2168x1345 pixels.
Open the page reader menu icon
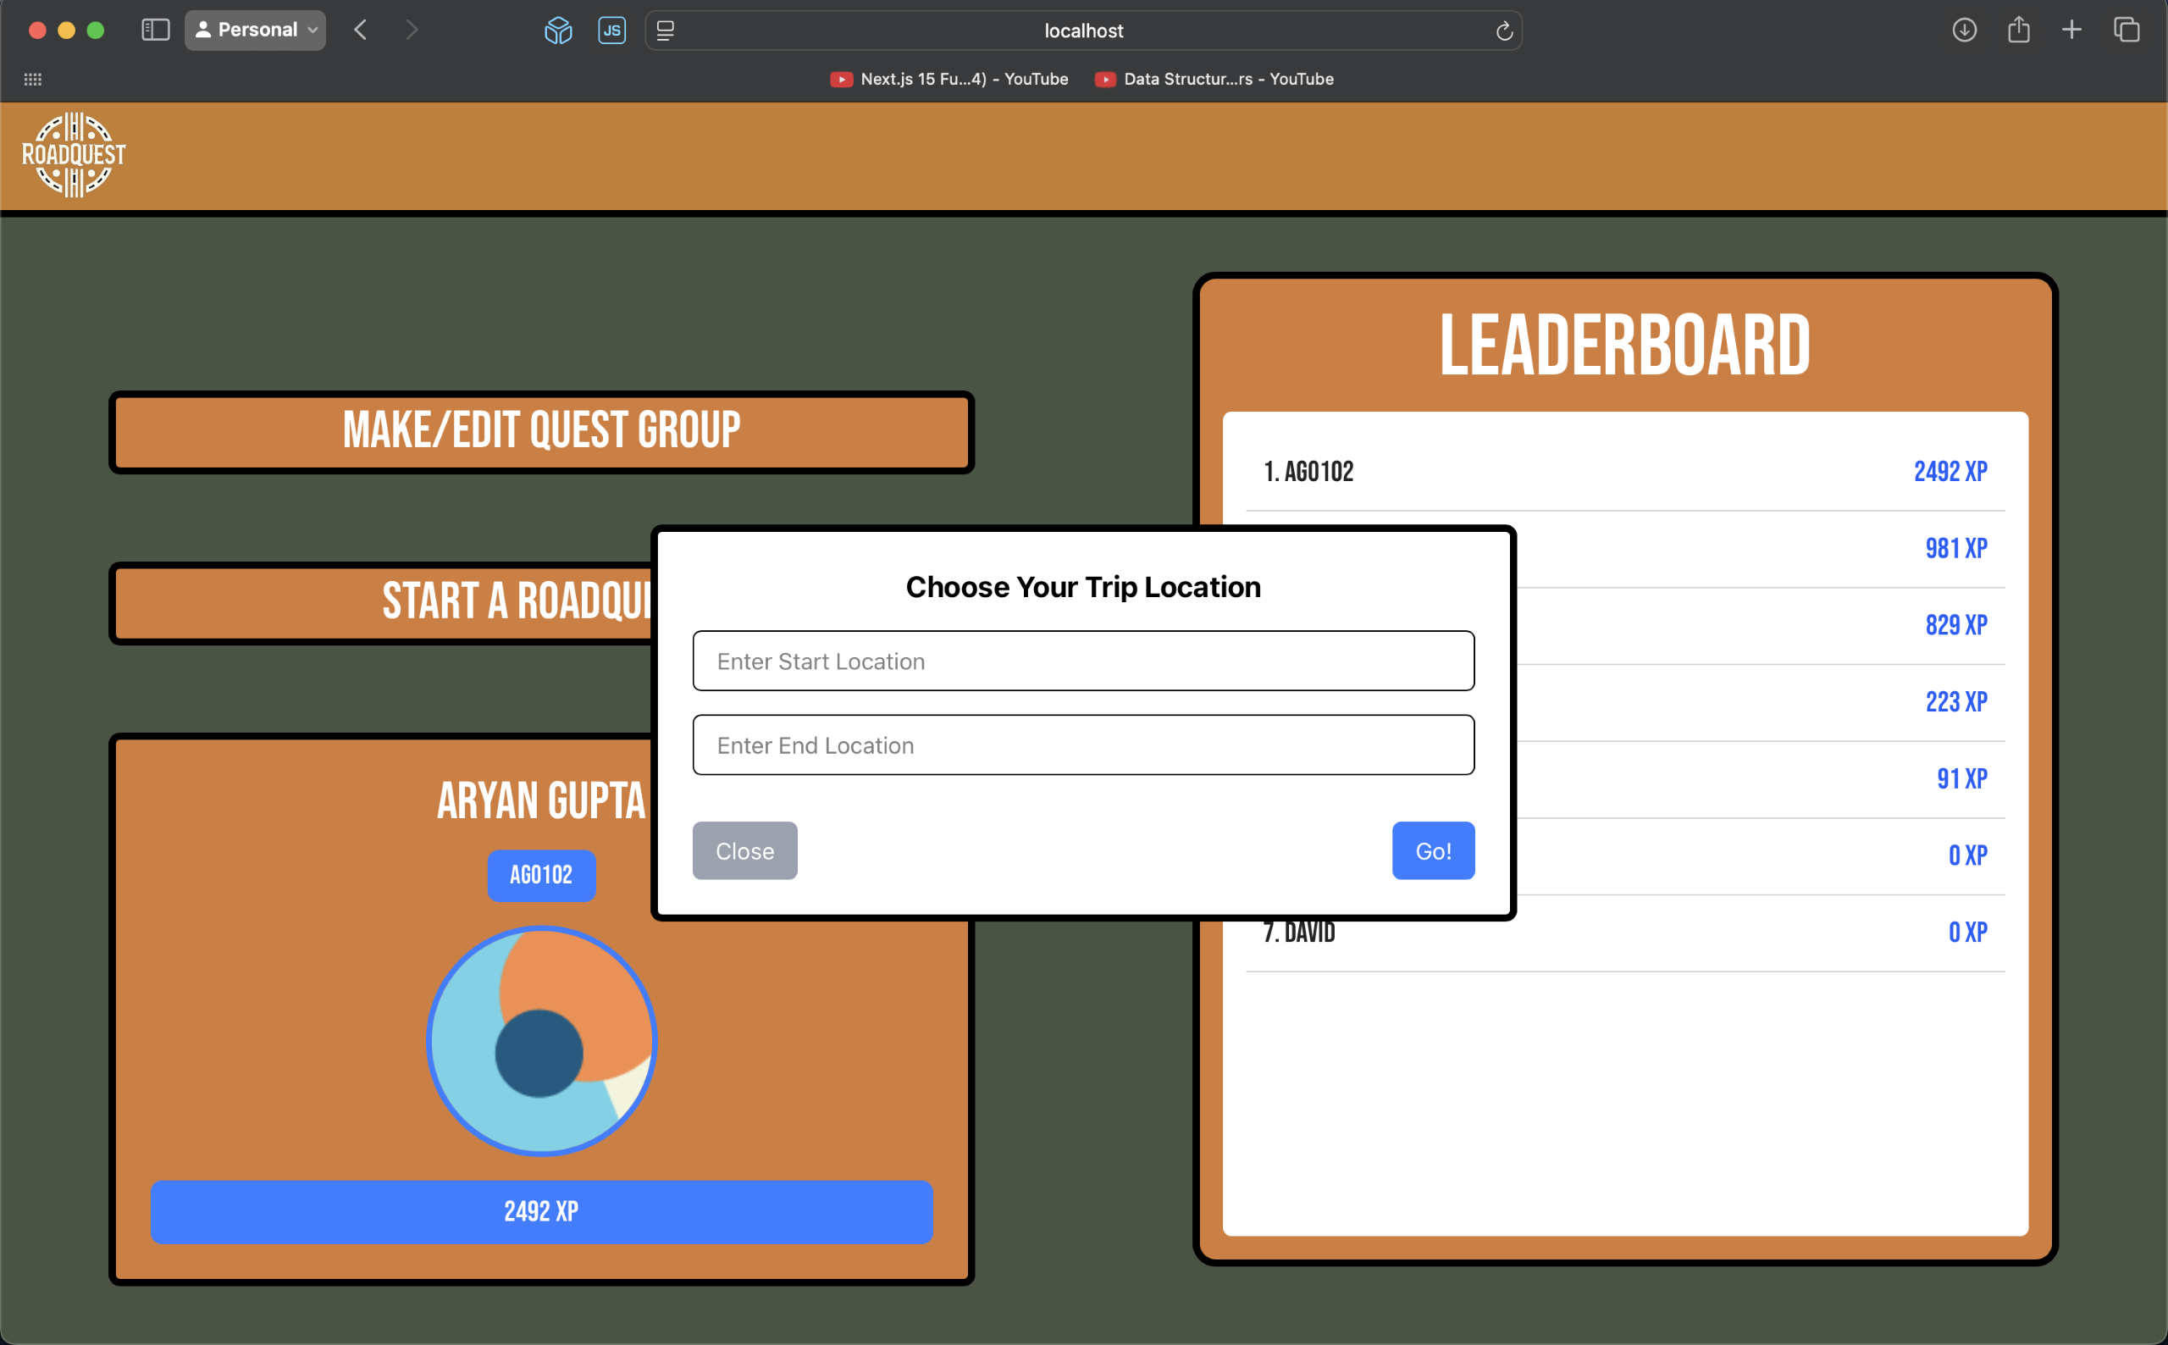point(665,31)
